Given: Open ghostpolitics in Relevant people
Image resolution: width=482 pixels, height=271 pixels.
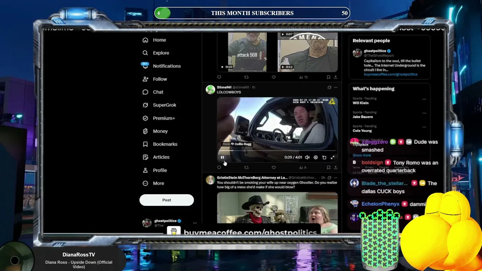Looking at the screenshot, I should point(375,51).
